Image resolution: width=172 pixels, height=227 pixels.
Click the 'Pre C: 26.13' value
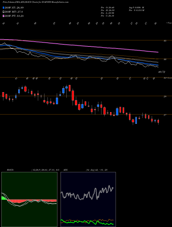click(107, 16)
